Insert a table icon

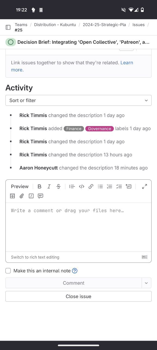click(x=13, y=196)
